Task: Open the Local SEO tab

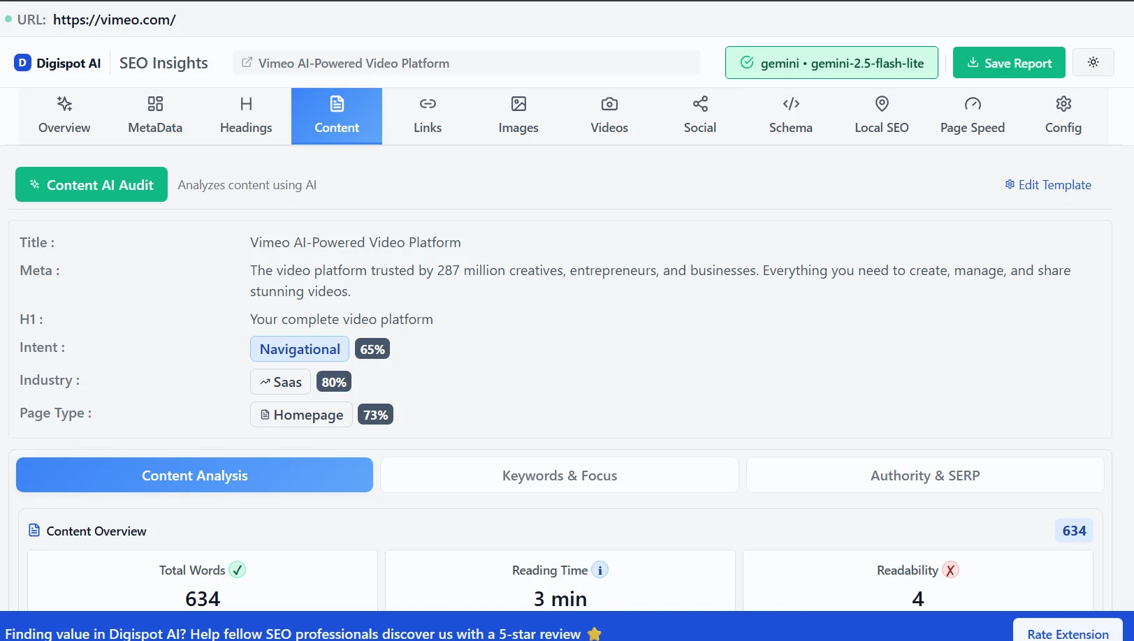Action: (882, 116)
